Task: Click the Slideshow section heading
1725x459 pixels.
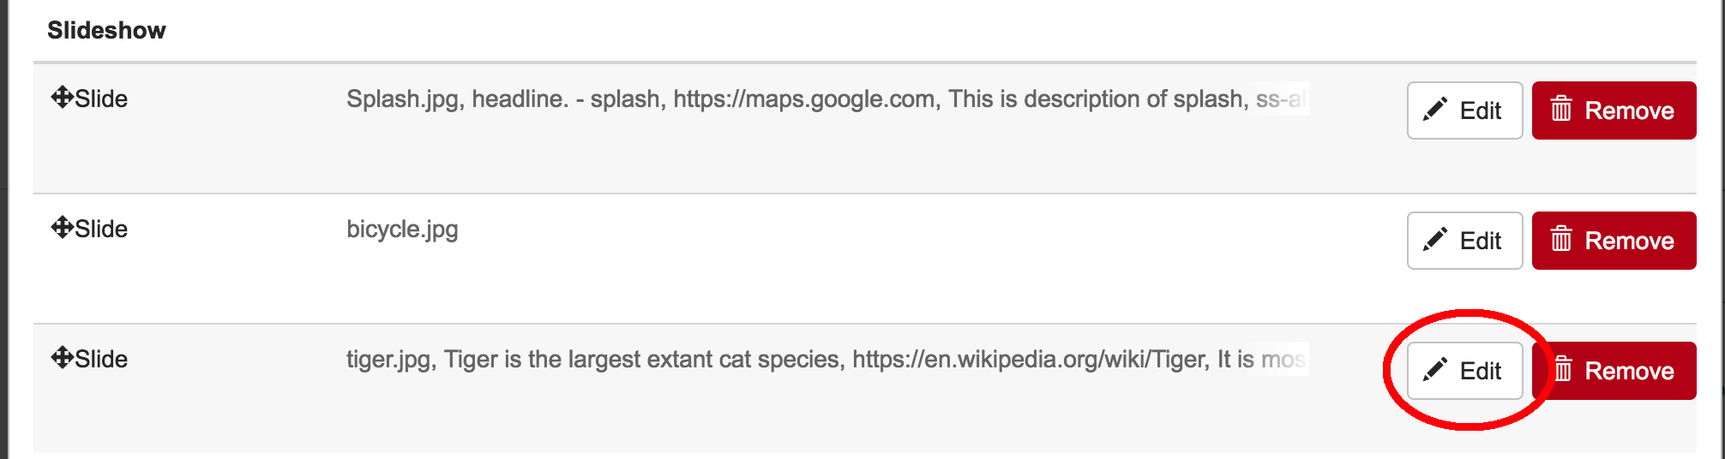Action: [x=106, y=30]
